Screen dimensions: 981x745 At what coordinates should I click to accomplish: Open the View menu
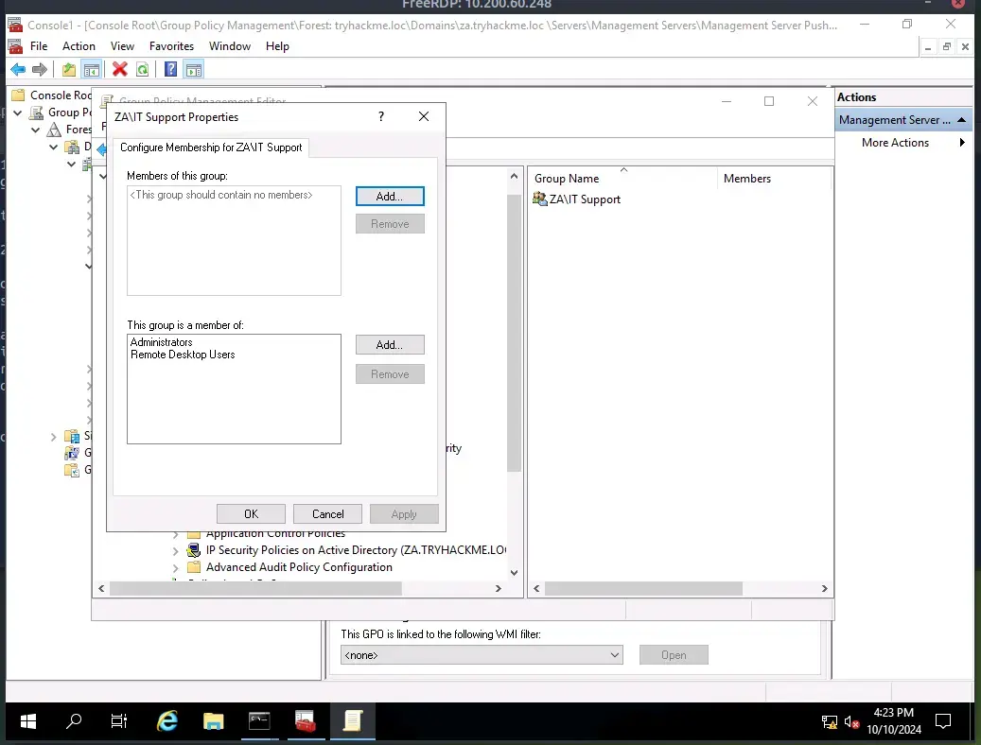click(x=123, y=46)
